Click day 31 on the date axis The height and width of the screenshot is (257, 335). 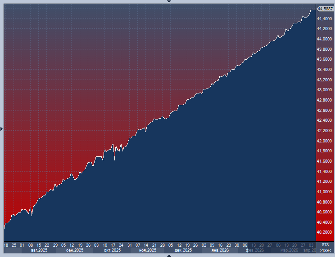129,245
